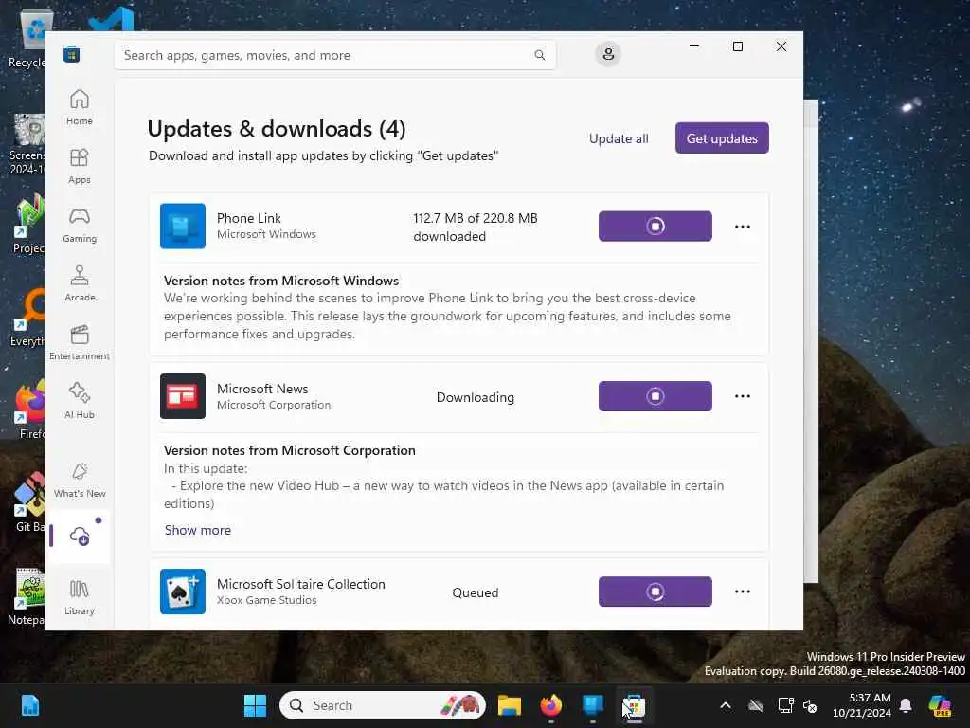The image size is (970, 728).
Task: Open the notification bell in taskbar
Action: click(x=906, y=705)
